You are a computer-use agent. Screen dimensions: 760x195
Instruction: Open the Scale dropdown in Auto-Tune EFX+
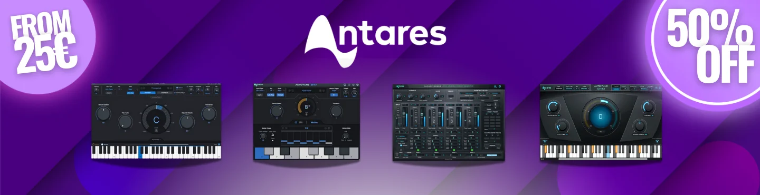click(279, 91)
